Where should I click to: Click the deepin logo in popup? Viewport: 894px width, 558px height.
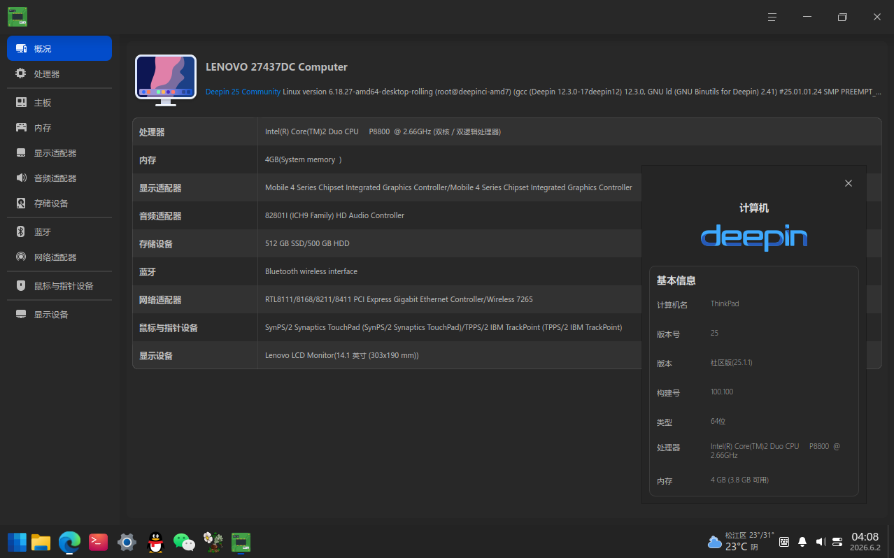click(754, 238)
